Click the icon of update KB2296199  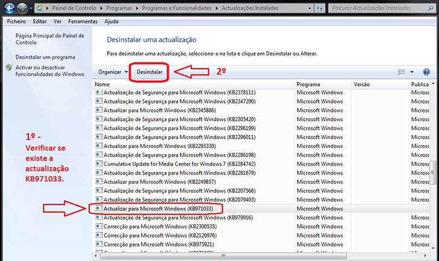(x=99, y=128)
